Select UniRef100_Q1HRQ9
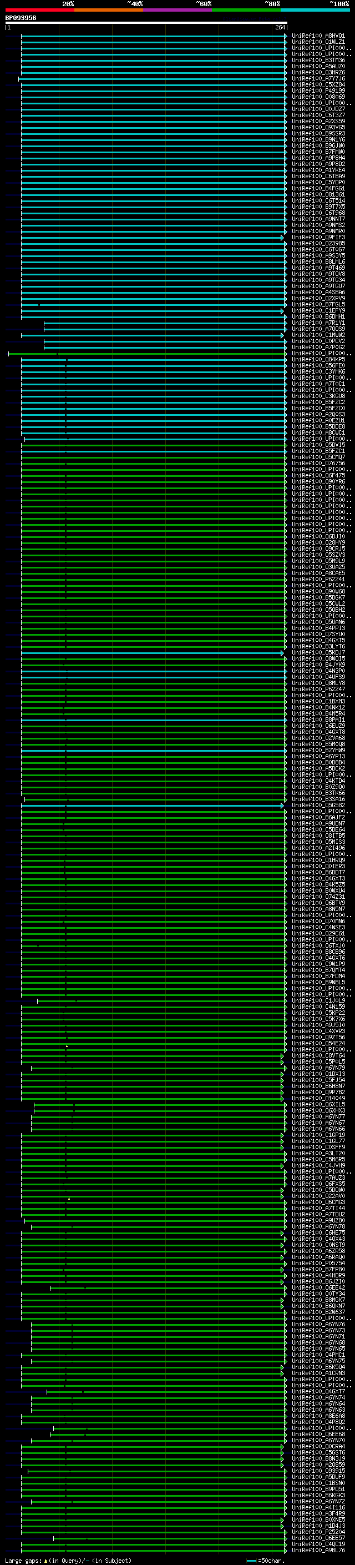This screenshot has width=355, height=1565. point(318,859)
